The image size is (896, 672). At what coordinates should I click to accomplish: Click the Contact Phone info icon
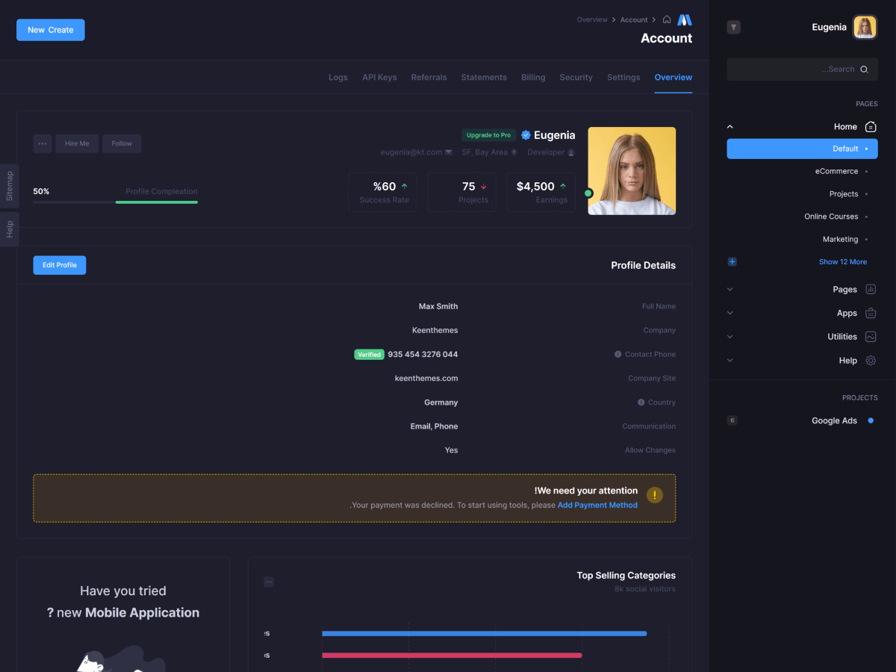[x=617, y=355]
